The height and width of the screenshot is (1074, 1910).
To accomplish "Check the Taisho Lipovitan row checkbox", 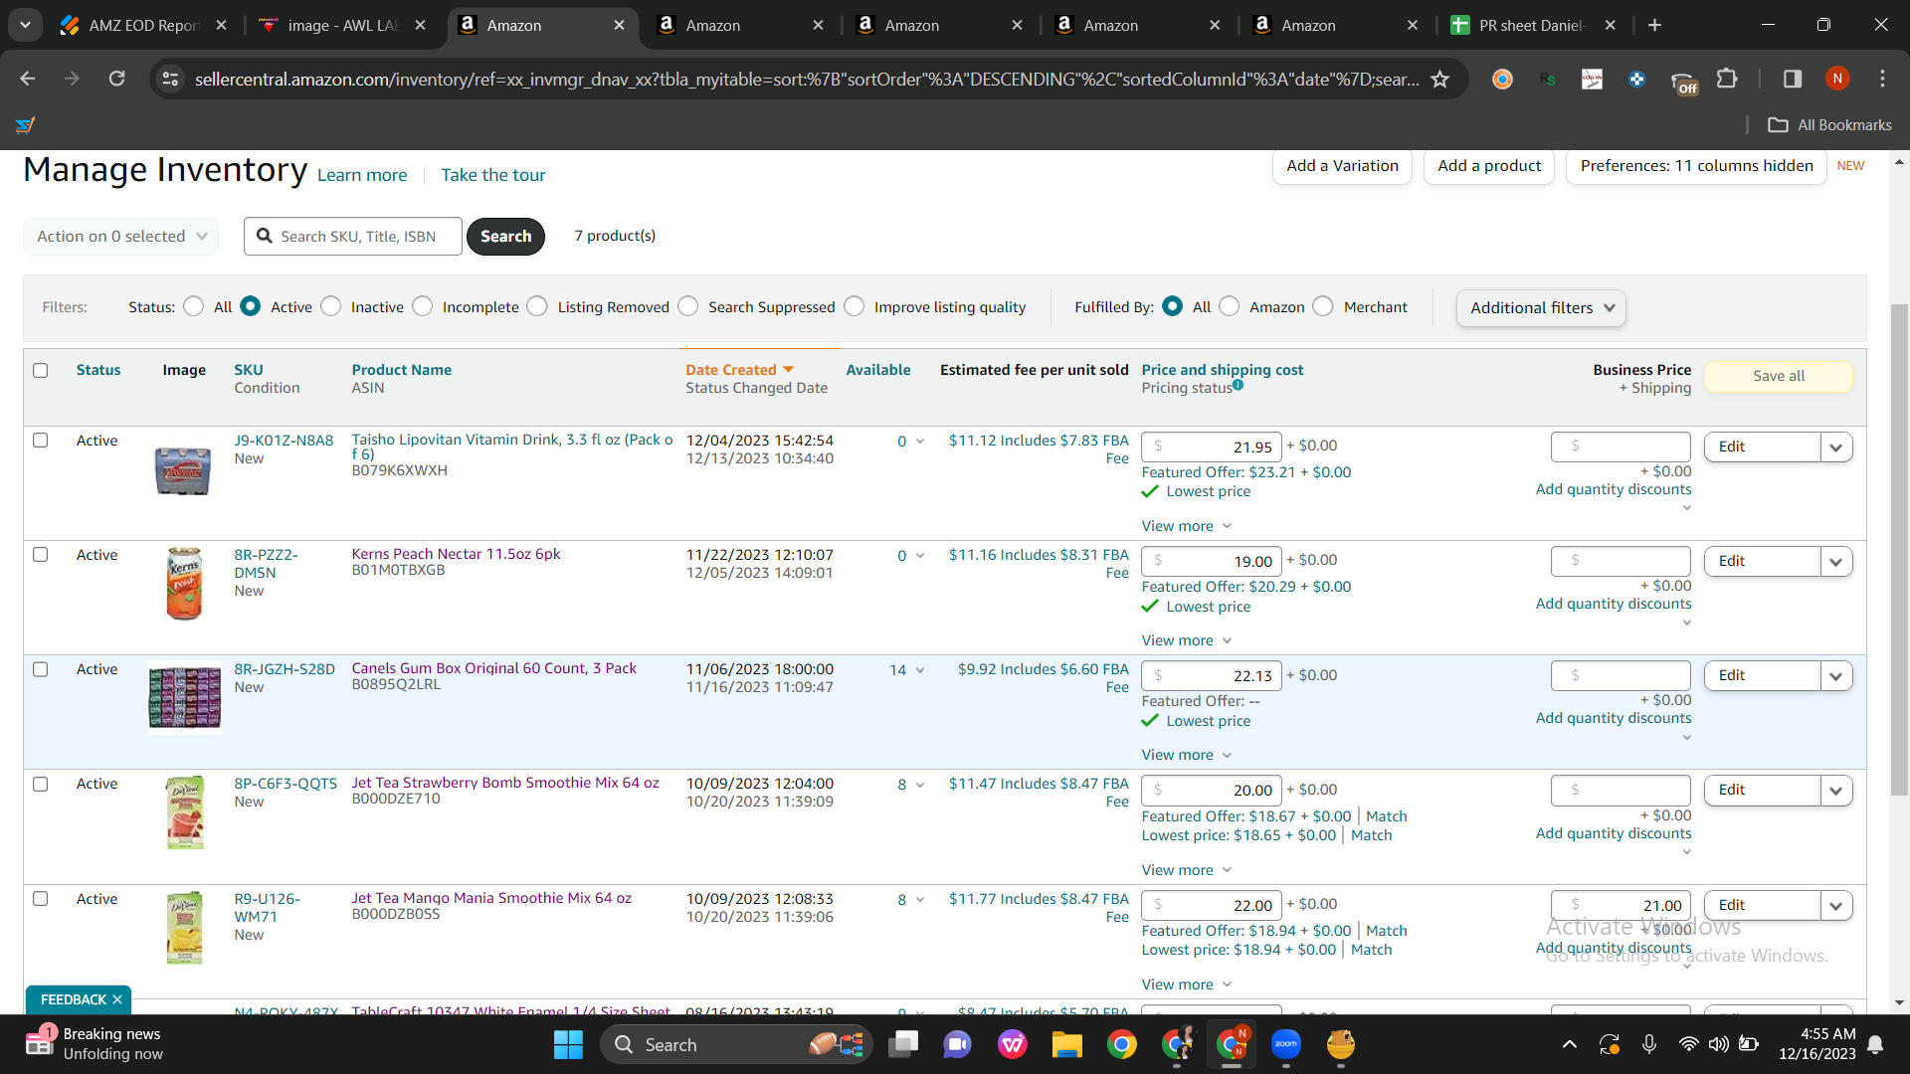I will click(41, 440).
